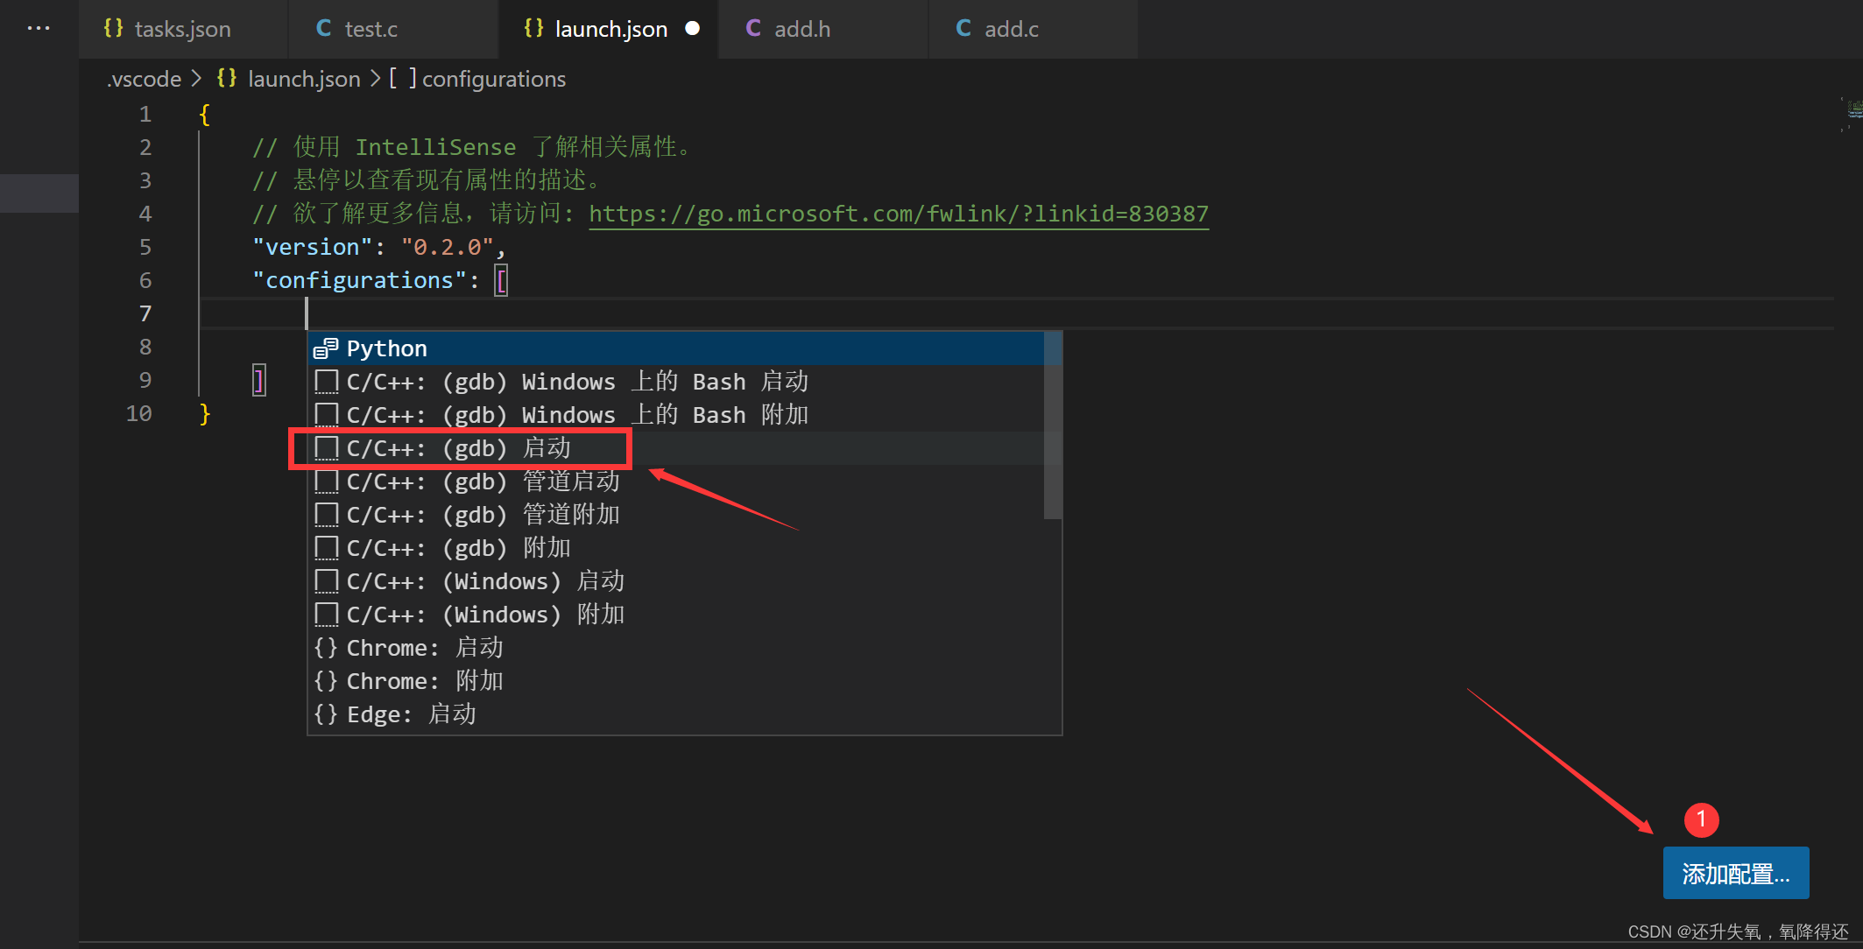Click the snippet box icon for C/C++: (gdb) 启动
Image resolution: width=1863 pixels, height=949 pixels.
coord(326,448)
